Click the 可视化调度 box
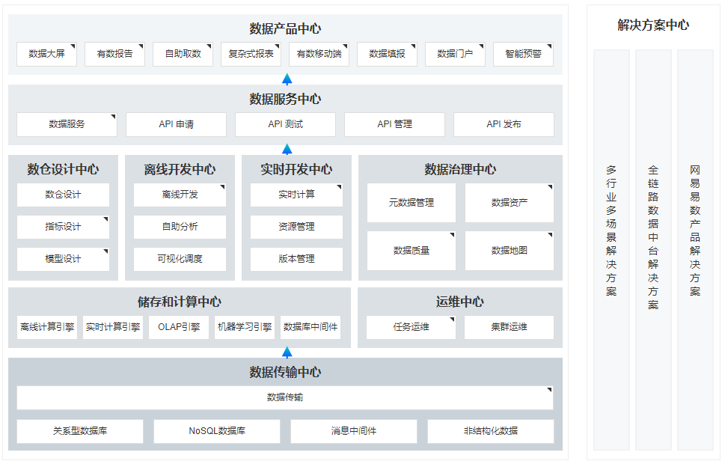725x464 pixels. coord(180,259)
